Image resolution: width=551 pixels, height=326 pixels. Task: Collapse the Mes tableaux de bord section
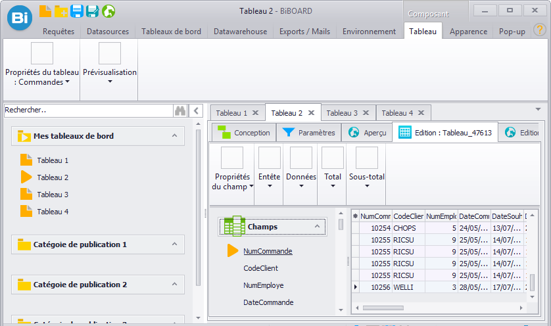[175, 135]
